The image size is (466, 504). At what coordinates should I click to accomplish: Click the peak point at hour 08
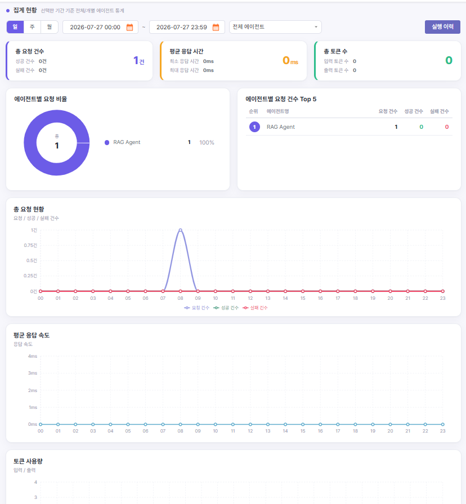point(181,230)
